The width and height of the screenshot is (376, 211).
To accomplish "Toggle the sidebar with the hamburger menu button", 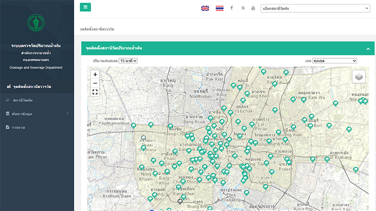I will 85,7.
